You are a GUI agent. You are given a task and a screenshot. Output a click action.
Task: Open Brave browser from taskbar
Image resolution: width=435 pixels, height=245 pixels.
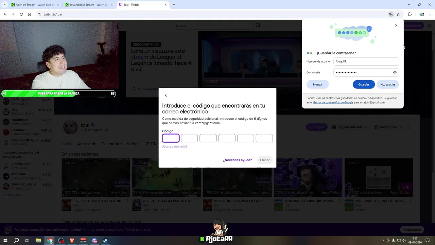pos(72,241)
